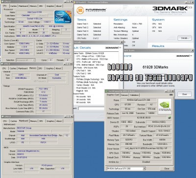This screenshot has width=196, height=178.
Task: Select GT1 - Wings of Fury result row
Action: tap(91, 56)
